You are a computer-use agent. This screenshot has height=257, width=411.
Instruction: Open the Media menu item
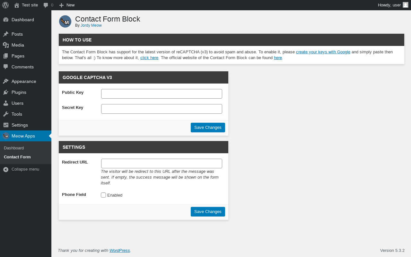(18, 45)
